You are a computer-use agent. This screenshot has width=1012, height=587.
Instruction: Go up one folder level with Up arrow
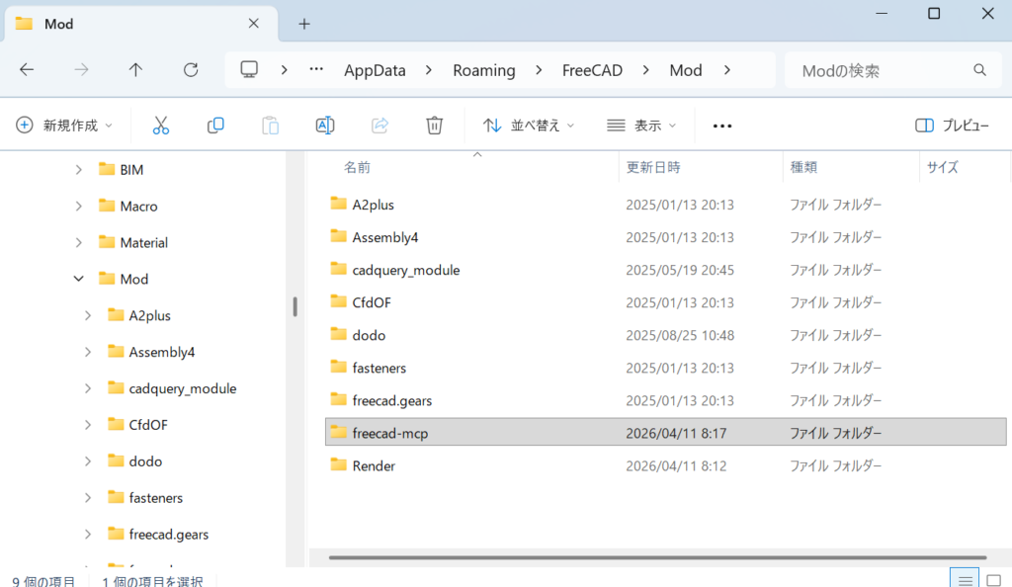tap(136, 70)
